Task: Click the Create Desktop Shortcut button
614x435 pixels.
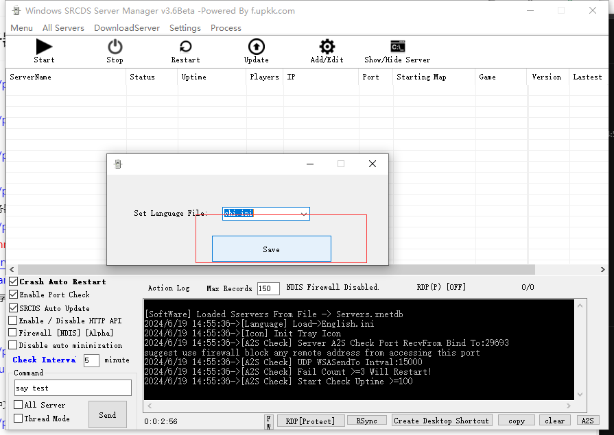Action: pyautogui.click(x=442, y=421)
